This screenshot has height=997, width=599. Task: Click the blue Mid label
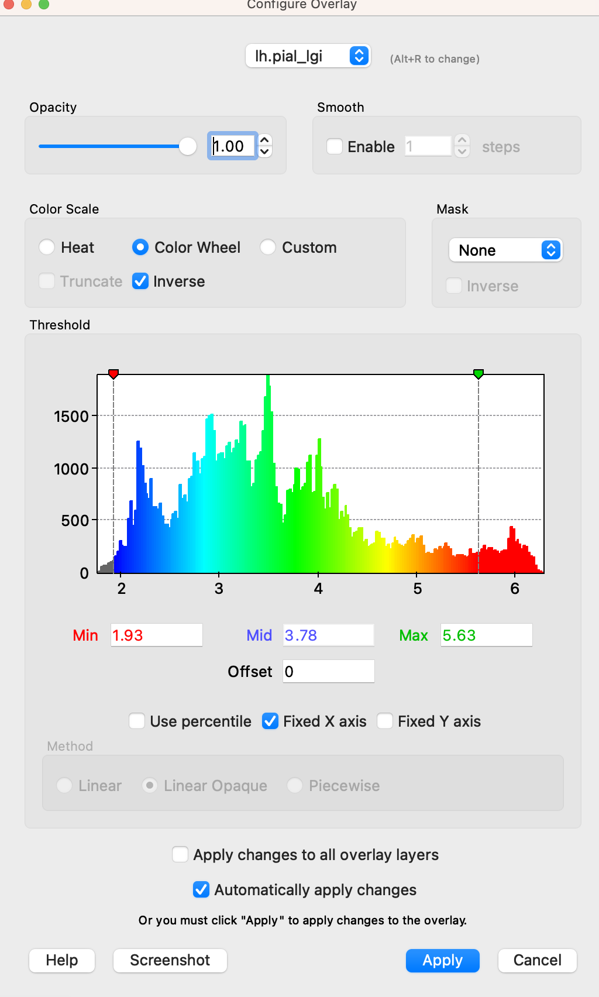tap(259, 635)
